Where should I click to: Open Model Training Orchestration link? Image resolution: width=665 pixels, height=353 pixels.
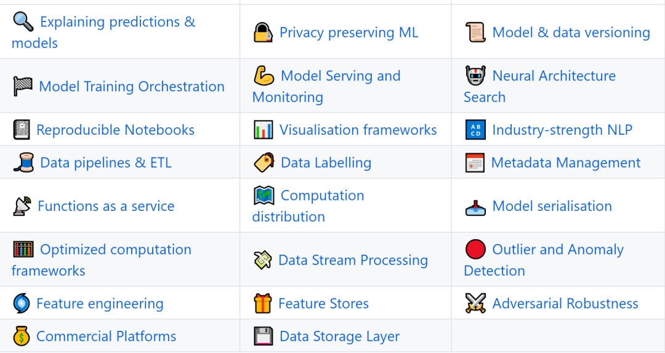[x=132, y=87]
